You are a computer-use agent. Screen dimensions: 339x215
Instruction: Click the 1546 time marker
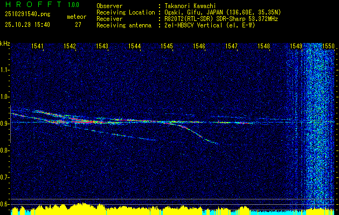(x=199, y=46)
